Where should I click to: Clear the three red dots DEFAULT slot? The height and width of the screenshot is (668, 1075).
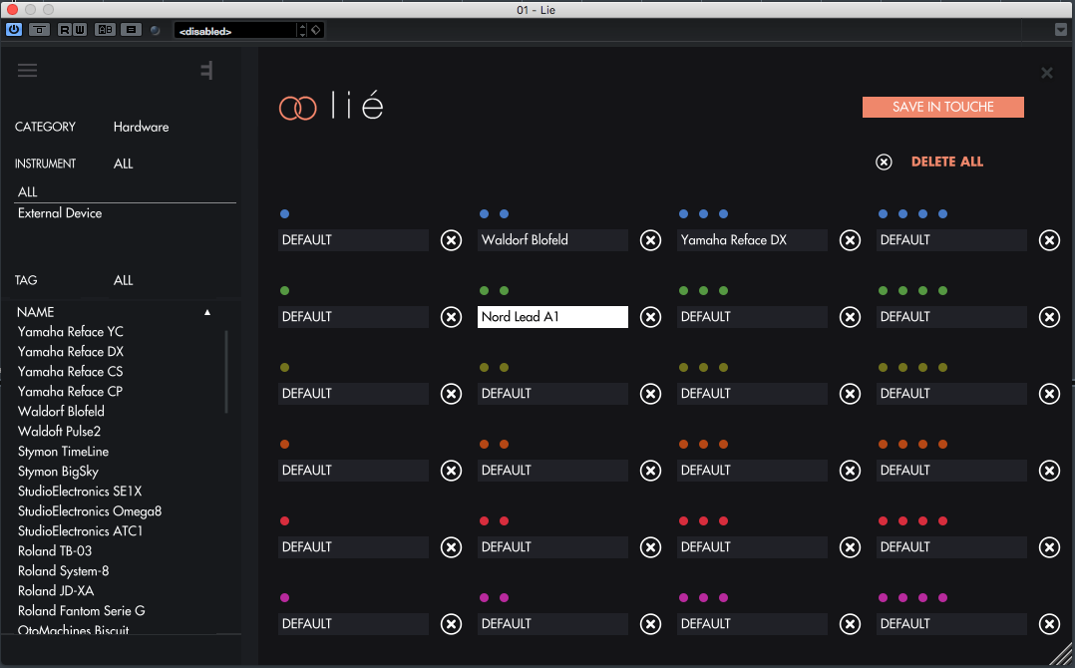pyautogui.click(x=850, y=547)
